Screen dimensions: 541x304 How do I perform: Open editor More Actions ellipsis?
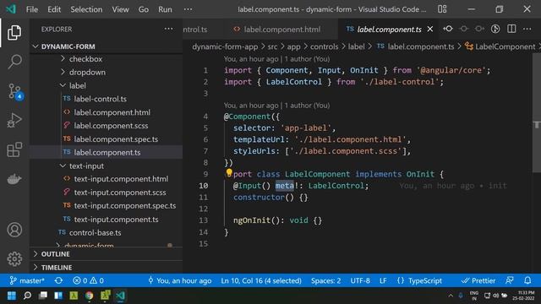pyautogui.click(x=527, y=29)
